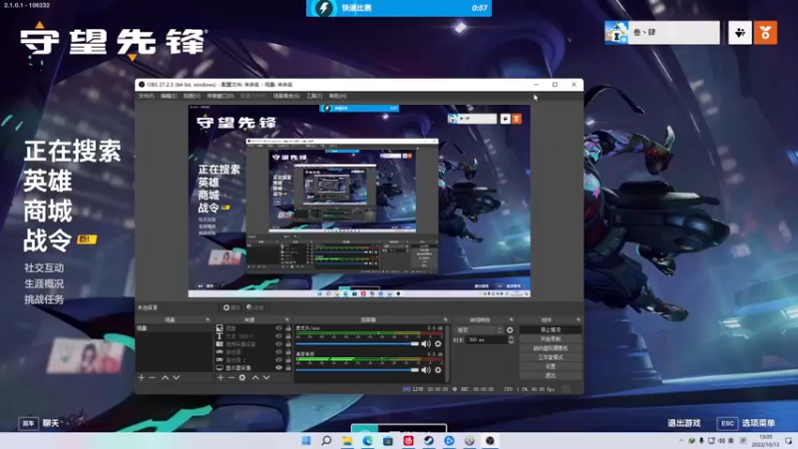
Task: Pop out the 转场特效 transitions dock header
Action: pos(511,319)
